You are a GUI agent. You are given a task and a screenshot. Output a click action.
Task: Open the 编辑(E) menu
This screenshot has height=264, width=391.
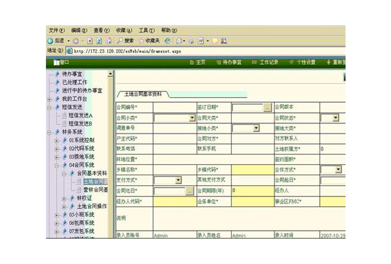click(x=79, y=30)
